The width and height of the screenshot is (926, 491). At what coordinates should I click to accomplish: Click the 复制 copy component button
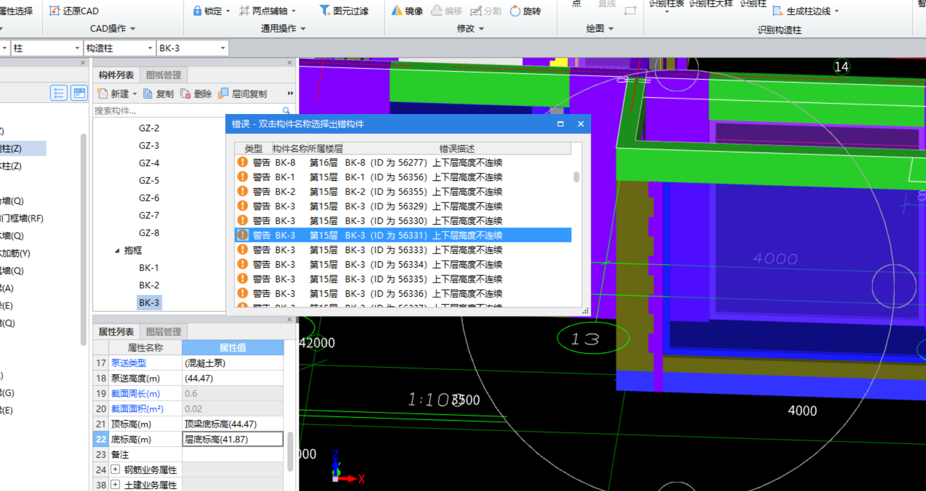click(x=158, y=94)
